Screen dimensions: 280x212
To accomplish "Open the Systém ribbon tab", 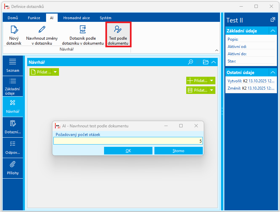I will [x=105, y=18].
